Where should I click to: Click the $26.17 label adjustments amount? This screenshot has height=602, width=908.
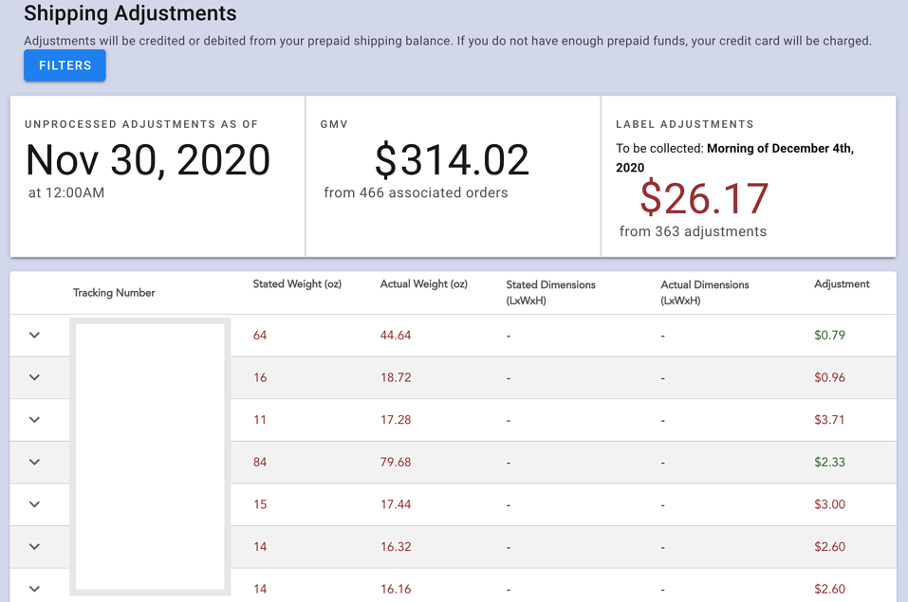point(704,198)
